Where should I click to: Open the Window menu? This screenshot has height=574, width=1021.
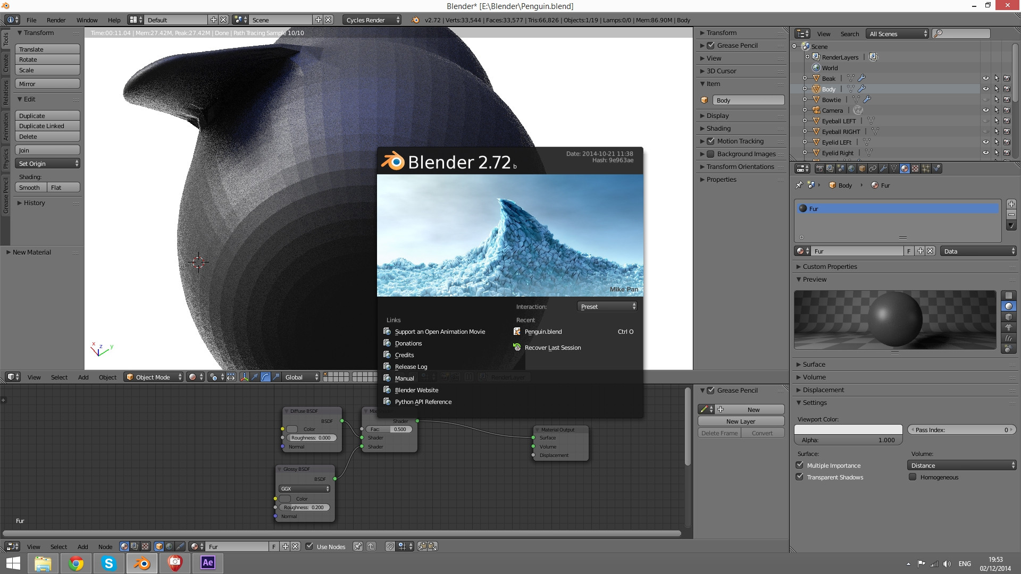87,20
